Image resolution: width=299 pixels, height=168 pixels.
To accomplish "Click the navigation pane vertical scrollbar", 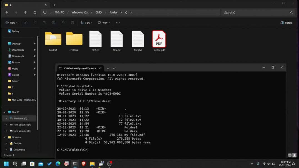I will pyautogui.click(x=38, y=83).
